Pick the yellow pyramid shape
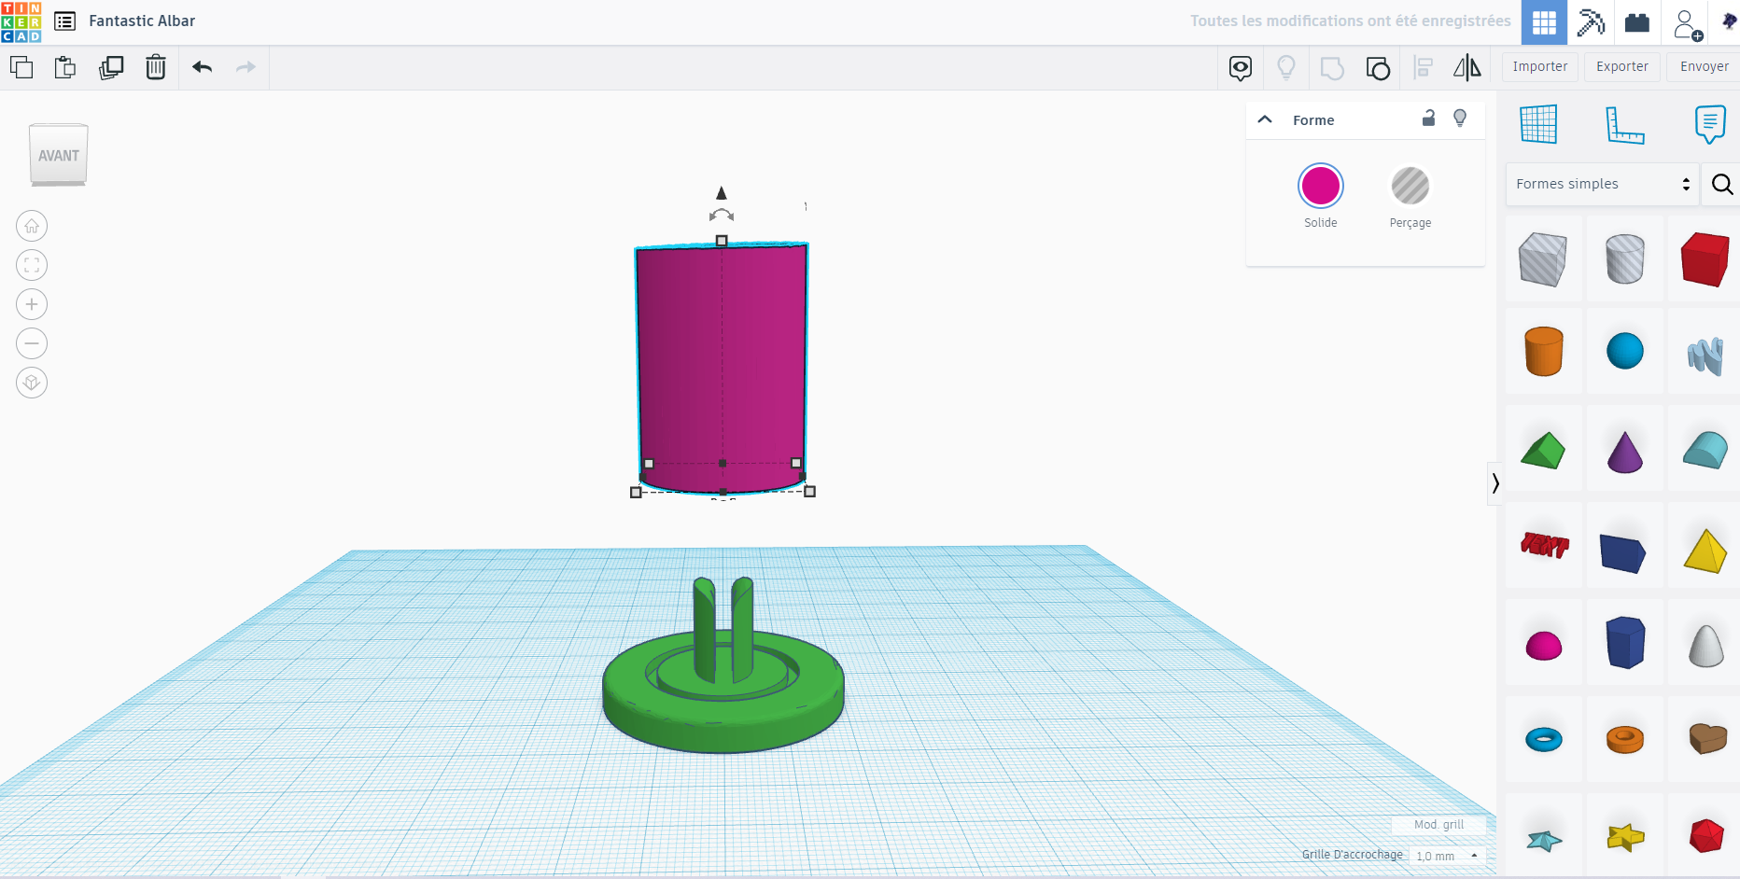Viewport: 1740px width, 879px height. point(1705,551)
